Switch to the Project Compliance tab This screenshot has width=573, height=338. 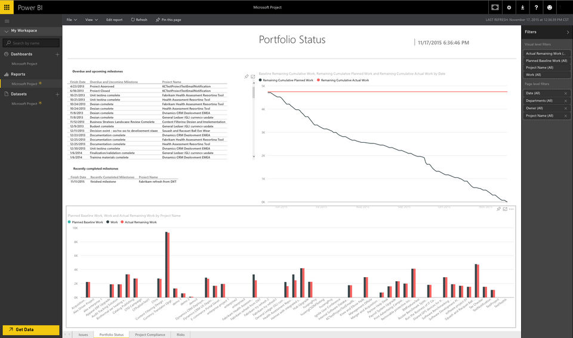coord(150,334)
